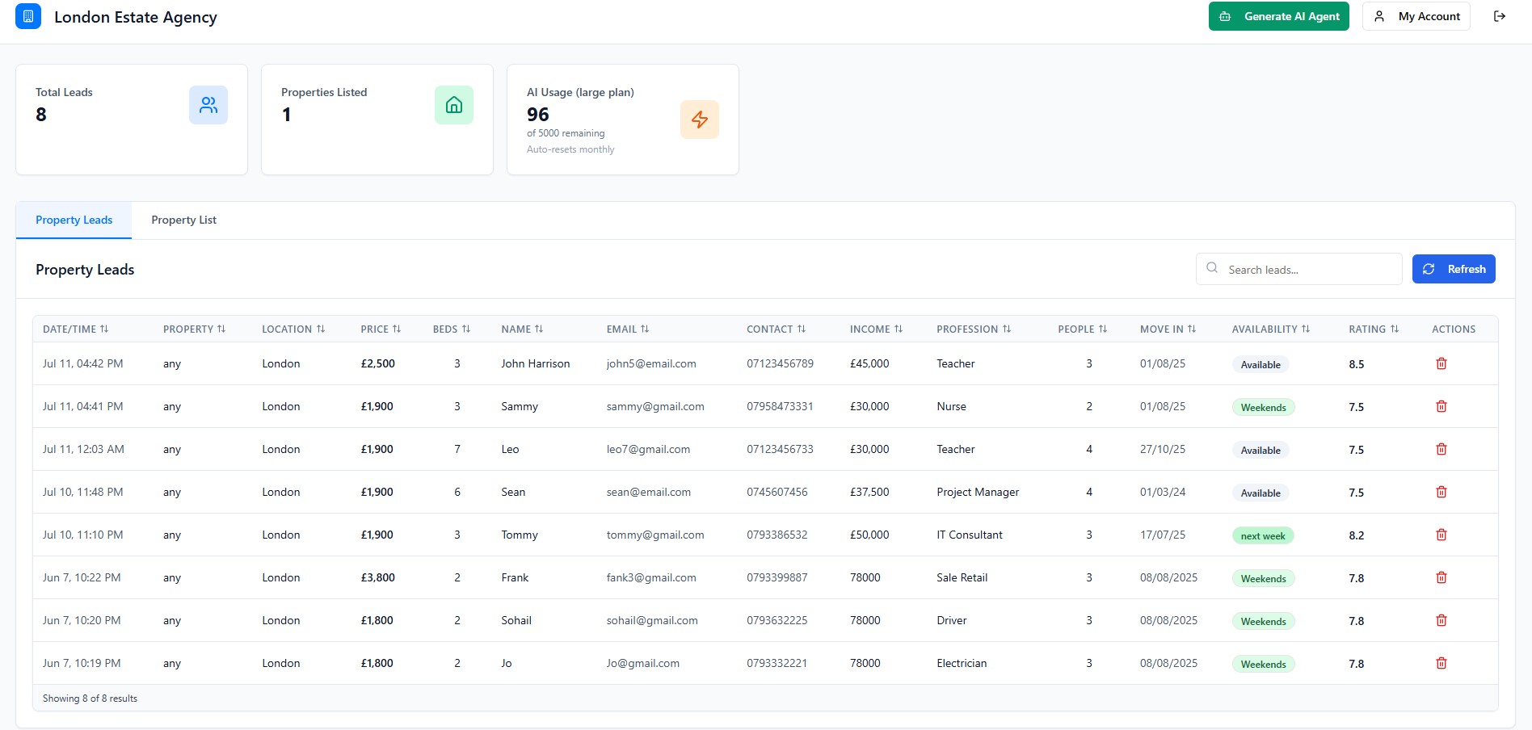Click the AI Usage lightning icon

click(700, 120)
